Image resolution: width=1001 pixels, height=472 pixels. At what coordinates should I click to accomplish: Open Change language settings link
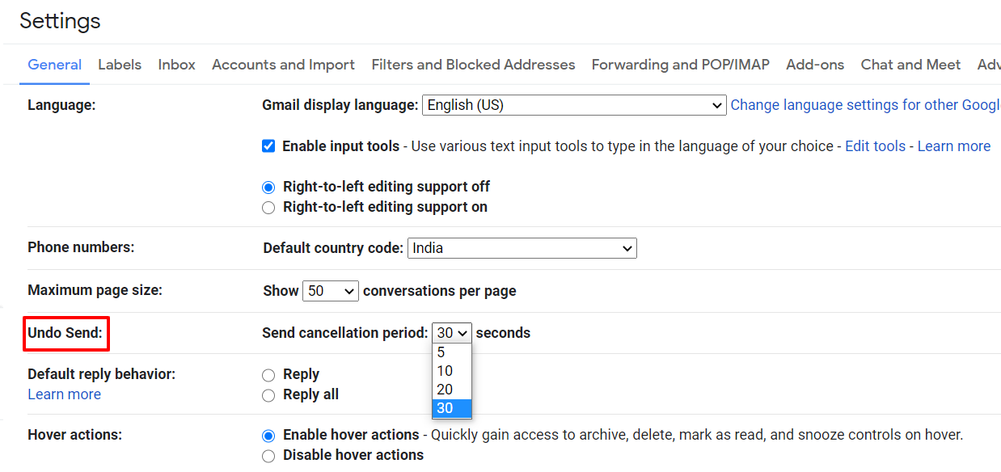pos(864,104)
